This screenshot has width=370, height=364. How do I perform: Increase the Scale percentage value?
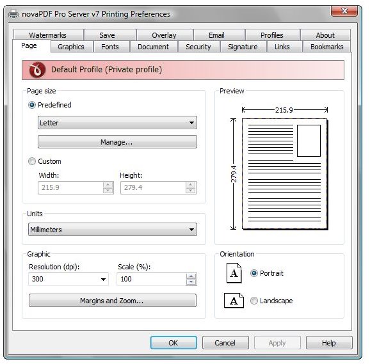tap(191, 276)
